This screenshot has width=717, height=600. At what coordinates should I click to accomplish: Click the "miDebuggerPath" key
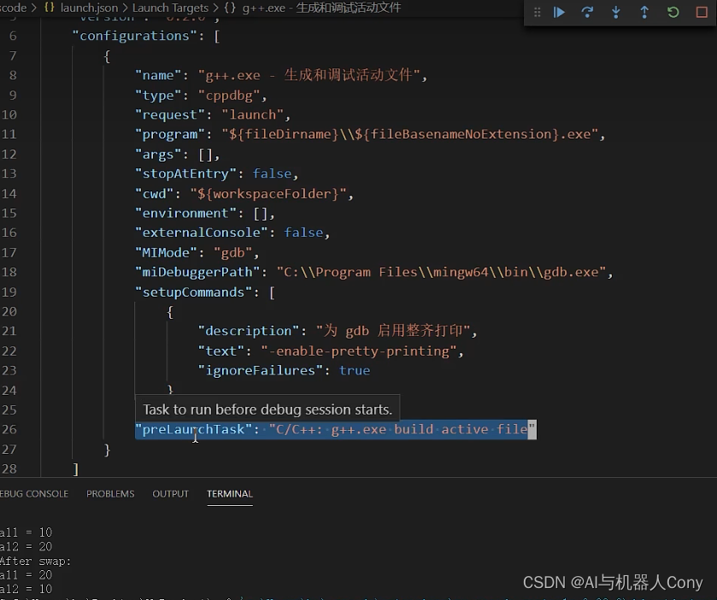(197, 272)
